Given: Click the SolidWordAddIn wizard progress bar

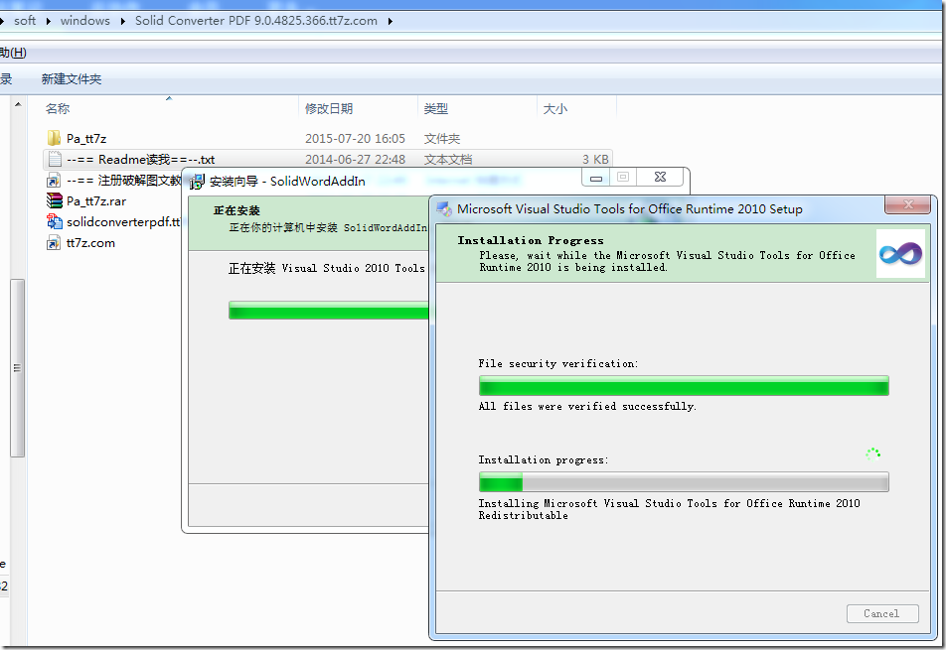Looking at the screenshot, I should tap(329, 311).
